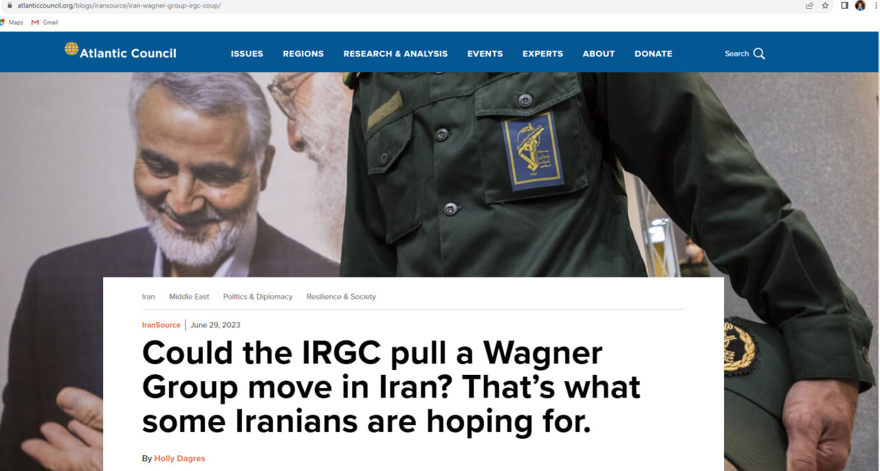
Task: Expand the RESEARCH & ANALYSIS menu
Action: pos(395,54)
